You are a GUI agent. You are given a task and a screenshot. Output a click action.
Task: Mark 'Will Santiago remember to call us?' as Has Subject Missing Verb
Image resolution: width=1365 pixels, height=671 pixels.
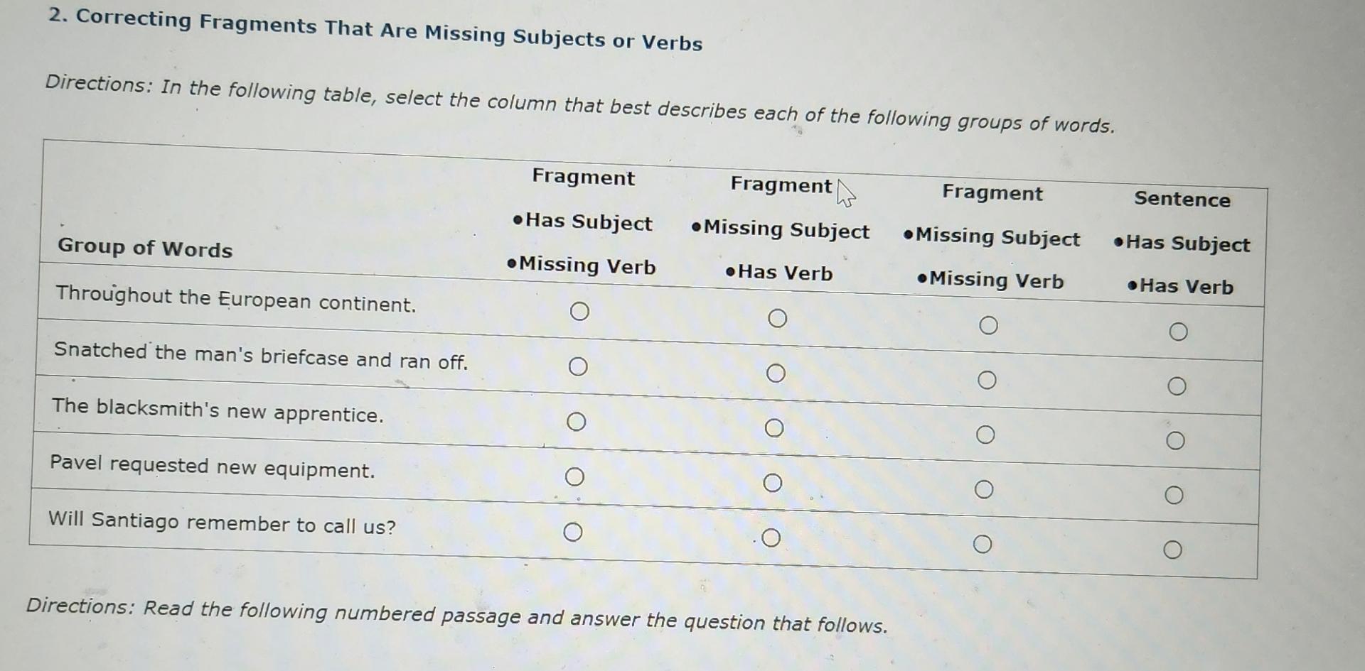click(x=574, y=531)
